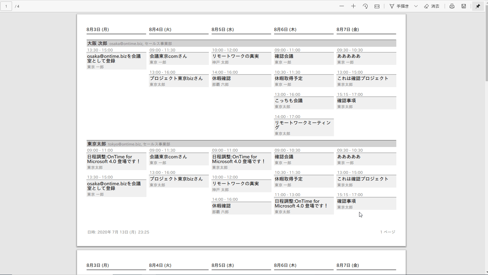This screenshot has height=275, width=488.
Task: Click the fit to width icon
Action: pos(377,6)
